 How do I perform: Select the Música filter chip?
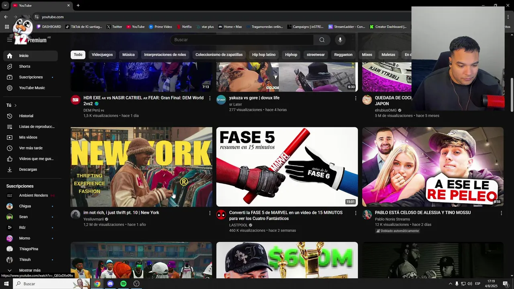128,55
